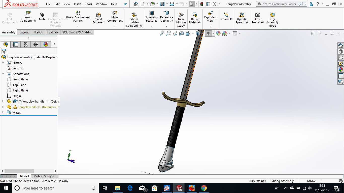The image size is (344, 193).
Task: Toggle Instant3D mode
Action: [226, 17]
